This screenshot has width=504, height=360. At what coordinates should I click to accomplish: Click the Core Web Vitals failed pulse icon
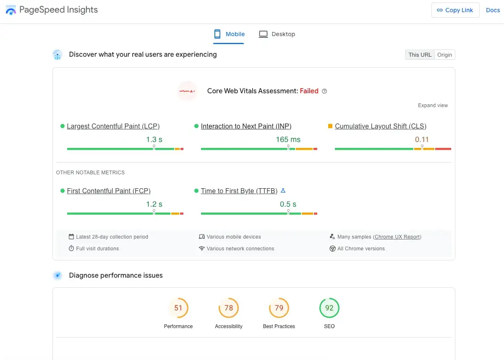(187, 91)
